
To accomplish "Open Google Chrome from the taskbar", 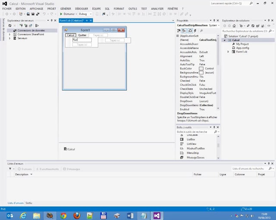I will coord(63,216).
